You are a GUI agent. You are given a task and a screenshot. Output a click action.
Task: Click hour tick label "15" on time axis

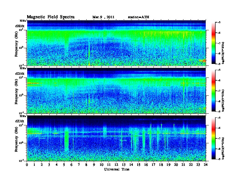pos(139,165)
